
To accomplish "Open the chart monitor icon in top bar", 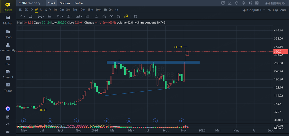I will [x=223, y=3].
